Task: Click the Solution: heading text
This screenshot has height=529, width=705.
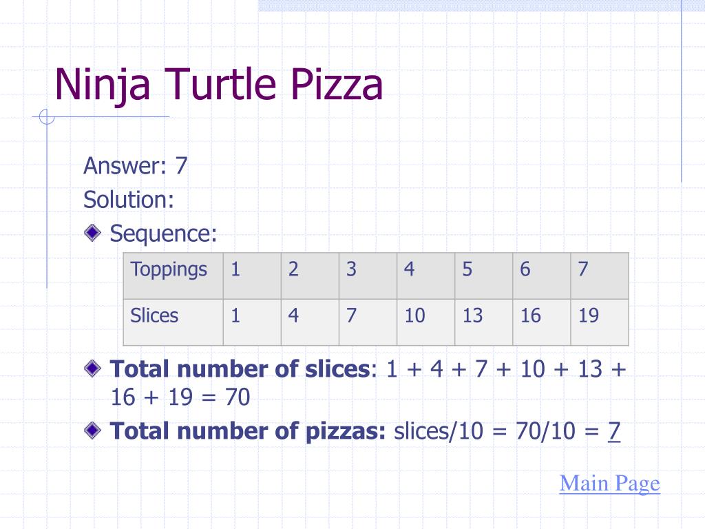Action: point(129,199)
